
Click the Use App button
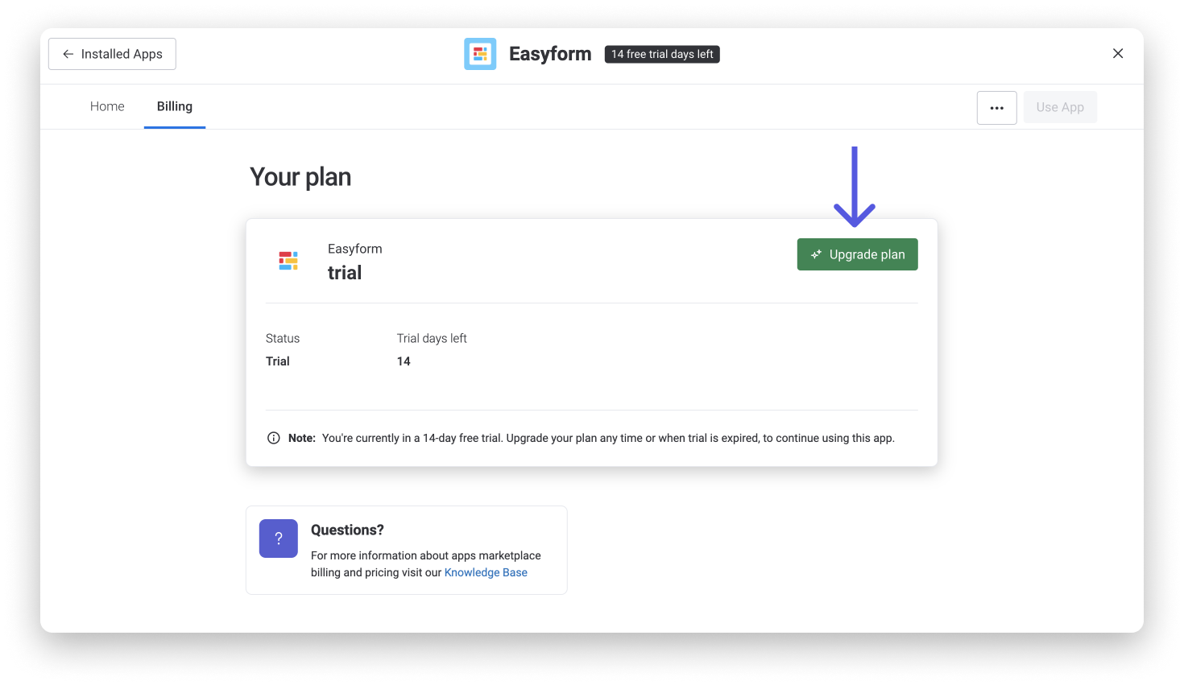1059,108
